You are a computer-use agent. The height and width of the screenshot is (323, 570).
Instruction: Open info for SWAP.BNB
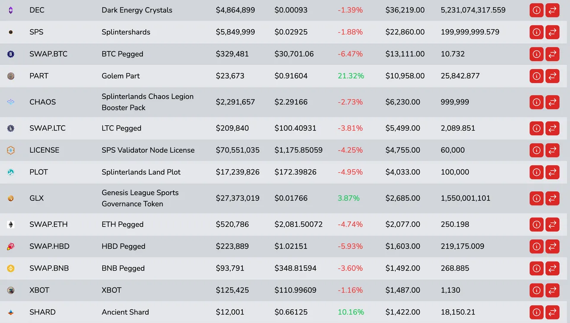click(537, 268)
